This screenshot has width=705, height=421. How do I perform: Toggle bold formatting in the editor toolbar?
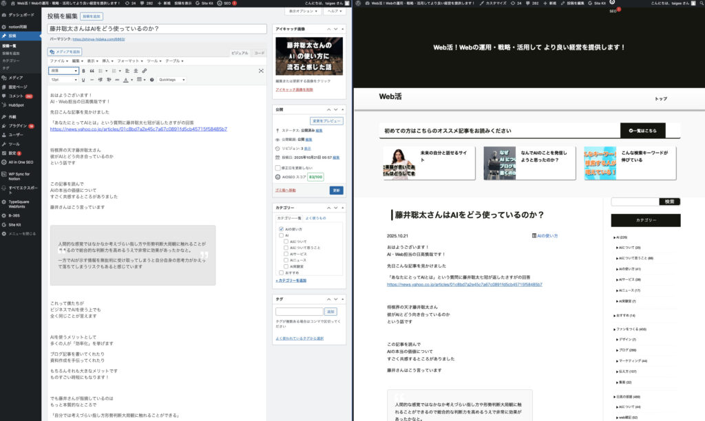83,70
